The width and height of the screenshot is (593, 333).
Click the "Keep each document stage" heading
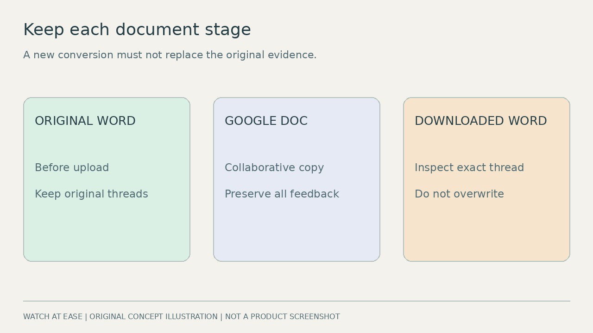(137, 30)
